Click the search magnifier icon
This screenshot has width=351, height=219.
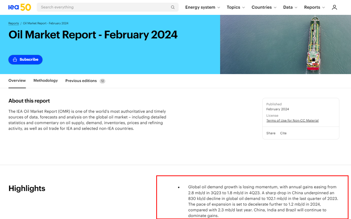(173, 7)
